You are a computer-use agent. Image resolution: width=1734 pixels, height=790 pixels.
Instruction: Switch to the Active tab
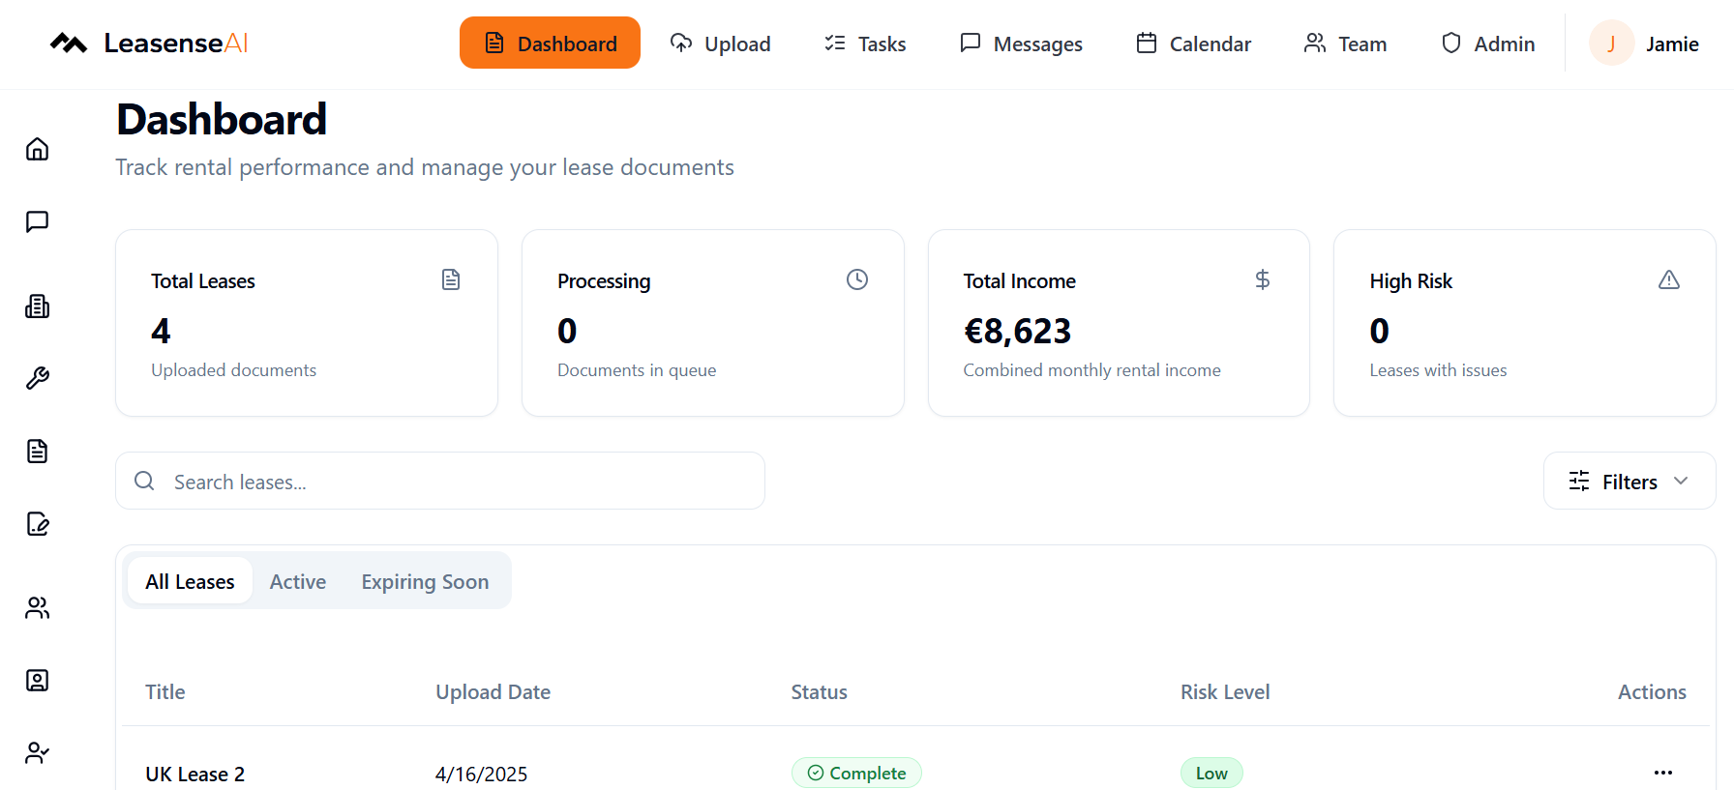pyautogui.click(x=298, y=581)
